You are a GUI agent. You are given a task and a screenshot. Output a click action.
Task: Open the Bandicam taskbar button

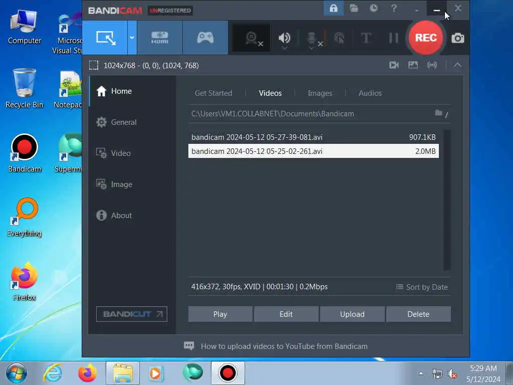[228, 373]
